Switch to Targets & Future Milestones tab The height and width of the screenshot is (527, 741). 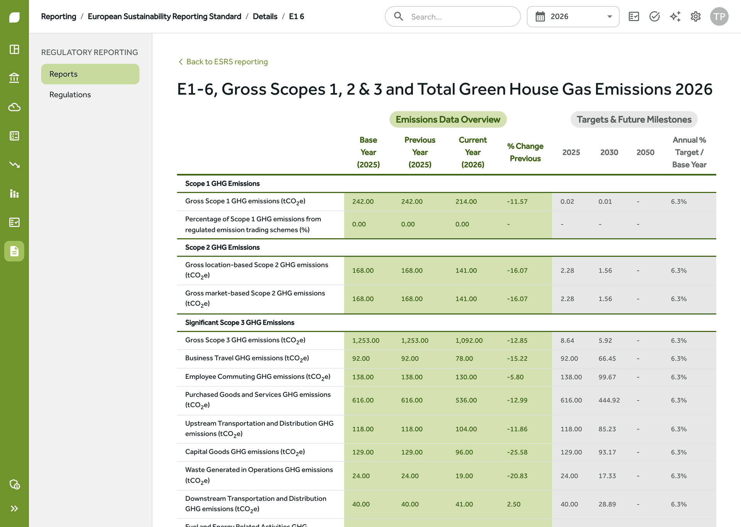click(634, 120)
